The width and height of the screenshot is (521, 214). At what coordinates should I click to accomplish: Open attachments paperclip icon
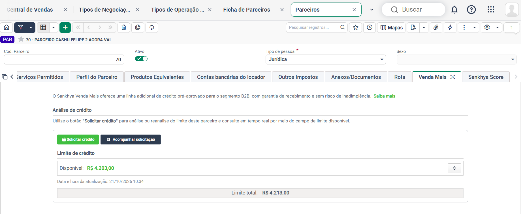(x=436, y=27)
